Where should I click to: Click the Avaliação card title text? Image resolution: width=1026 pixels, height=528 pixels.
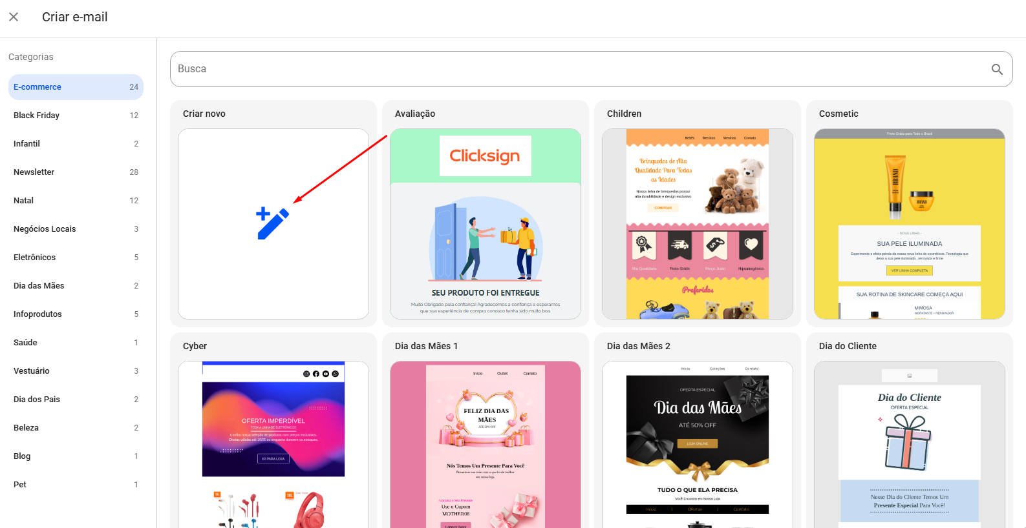415,114
